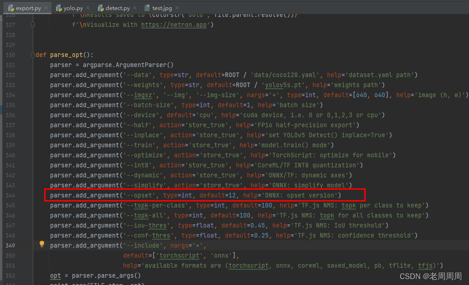This screenshot has height=285, width=469.
Task: Click '--iou-thres' argument string
Action: point(147,225)
